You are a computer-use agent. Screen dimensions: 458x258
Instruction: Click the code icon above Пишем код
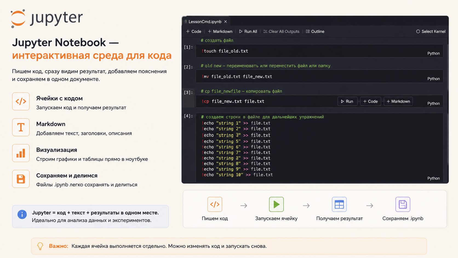click(215, 204)
